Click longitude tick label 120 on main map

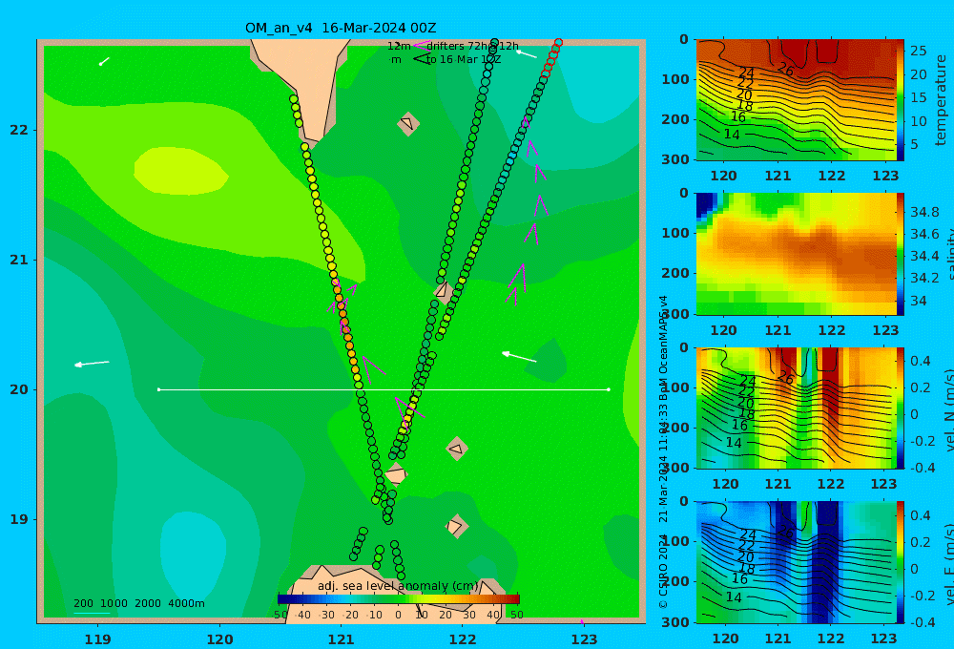tap(219, 639)
